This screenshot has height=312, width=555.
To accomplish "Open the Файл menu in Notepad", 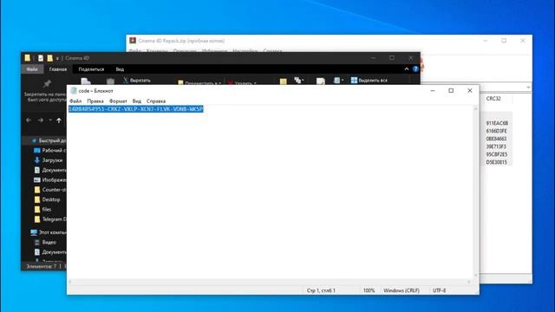I will pos(75,101).
